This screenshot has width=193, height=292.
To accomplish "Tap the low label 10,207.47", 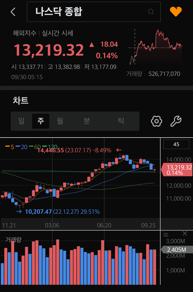I will (x=38, y=212).
